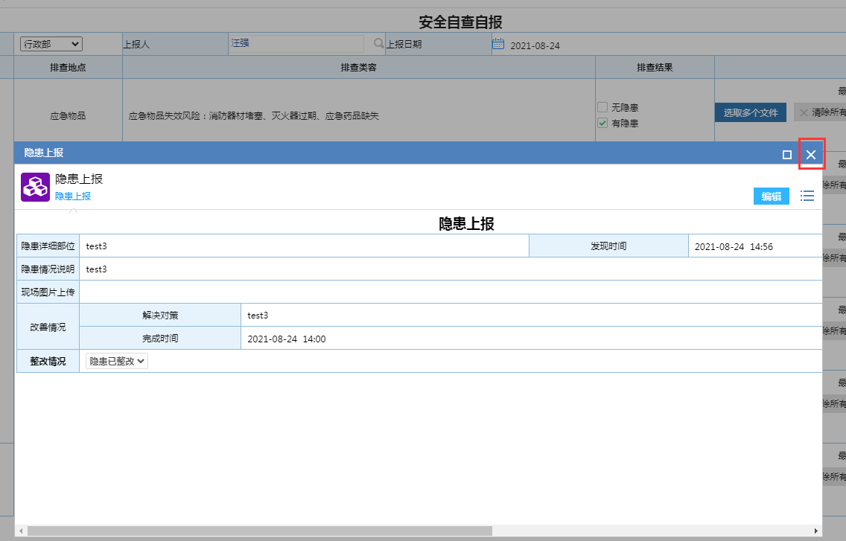This screenshot has height=541, width=846.
Task: Click the 清除所有 button
Action: point(819,112)
